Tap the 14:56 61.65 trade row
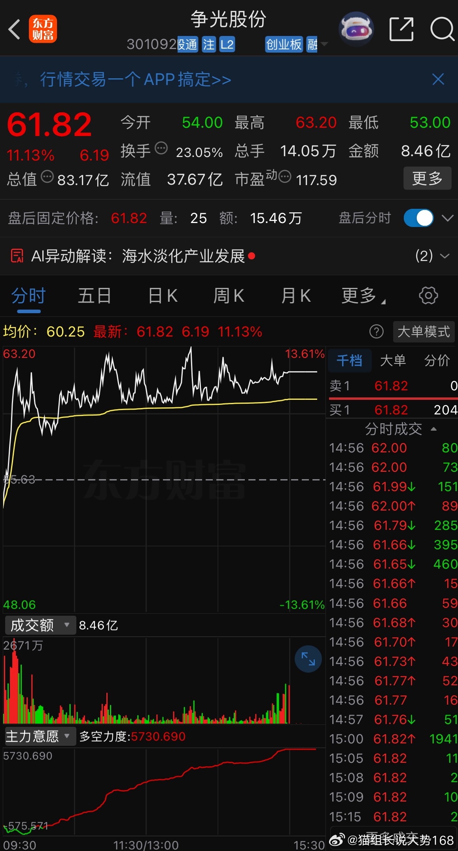 point(393,564)
